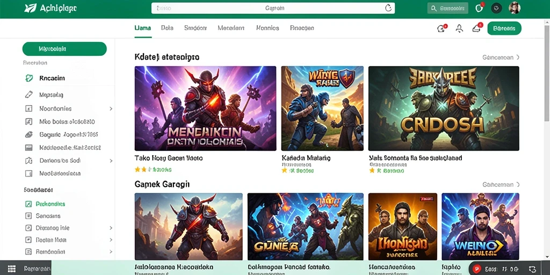Viewport: 550px width, 275px height.
Task: Open the inbox tray icon with red badge
Action: (x=477, y=28)
